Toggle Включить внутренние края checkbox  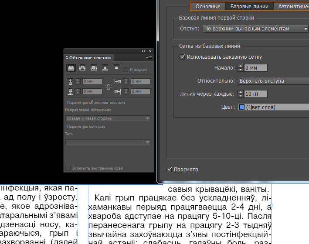68,168
